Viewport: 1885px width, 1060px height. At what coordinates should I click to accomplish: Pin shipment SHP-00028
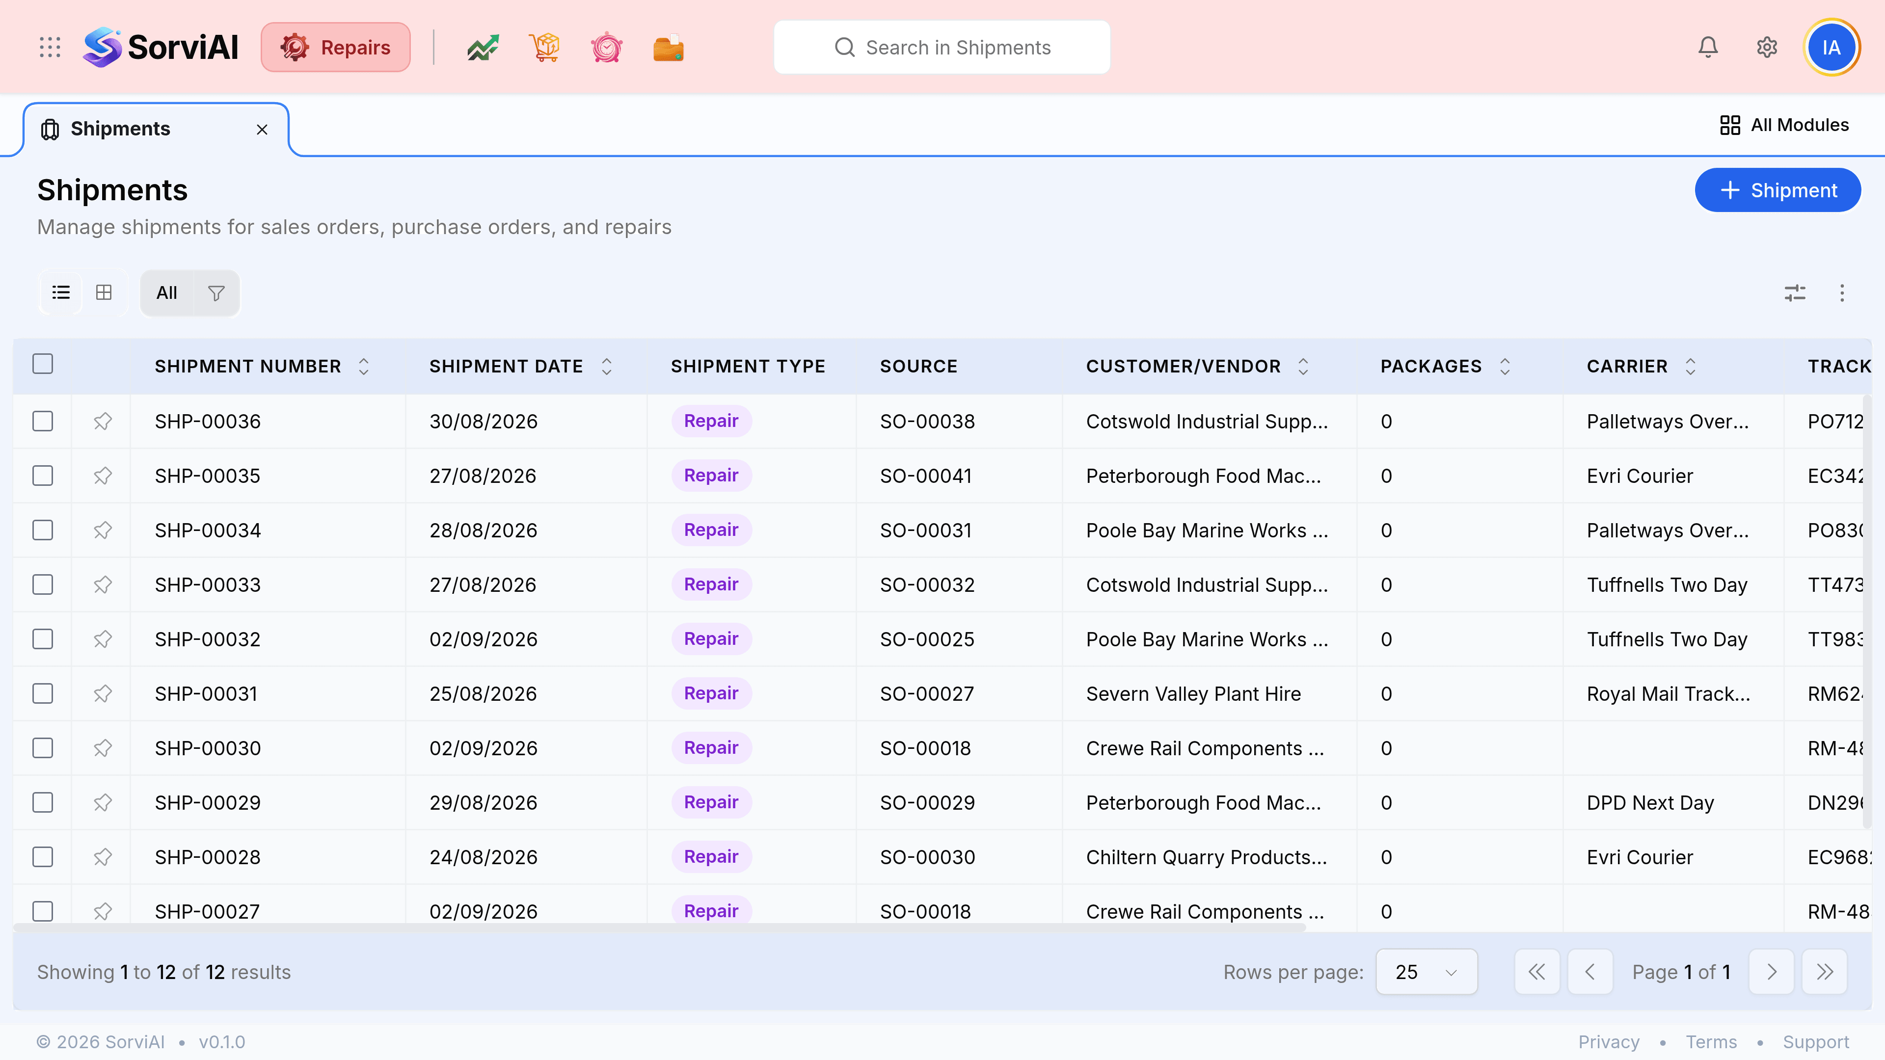(x=103, y=857)
